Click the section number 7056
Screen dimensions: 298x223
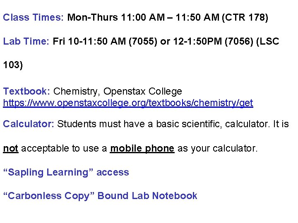(x=239, y=41)
